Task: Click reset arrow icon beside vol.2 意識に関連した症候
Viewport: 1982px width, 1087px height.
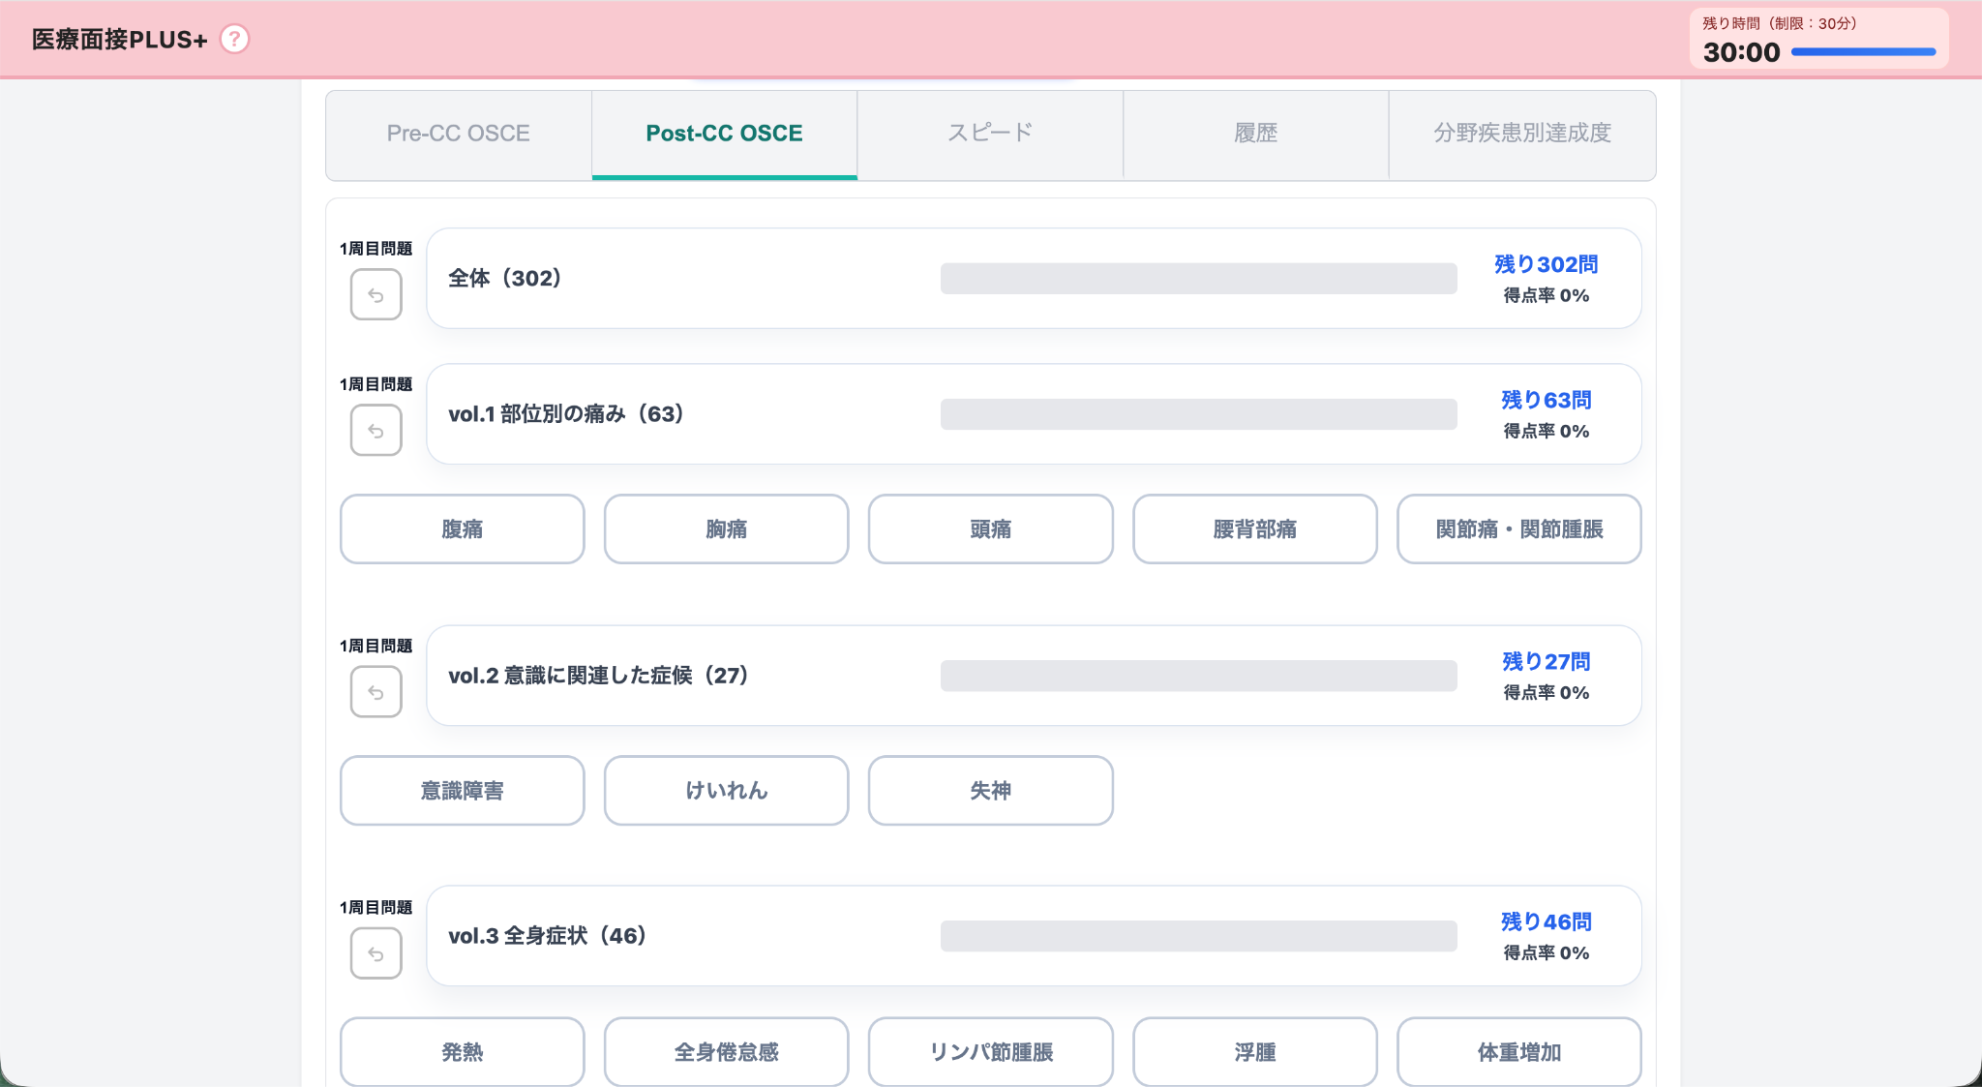Action: pyautogui.click(x=376, y=691)
